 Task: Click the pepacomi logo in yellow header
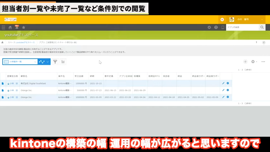[10, 19]
